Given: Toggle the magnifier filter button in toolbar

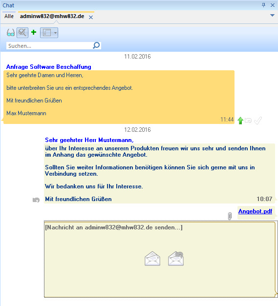Looking at the screenshot, I should (x=22, y=33).
